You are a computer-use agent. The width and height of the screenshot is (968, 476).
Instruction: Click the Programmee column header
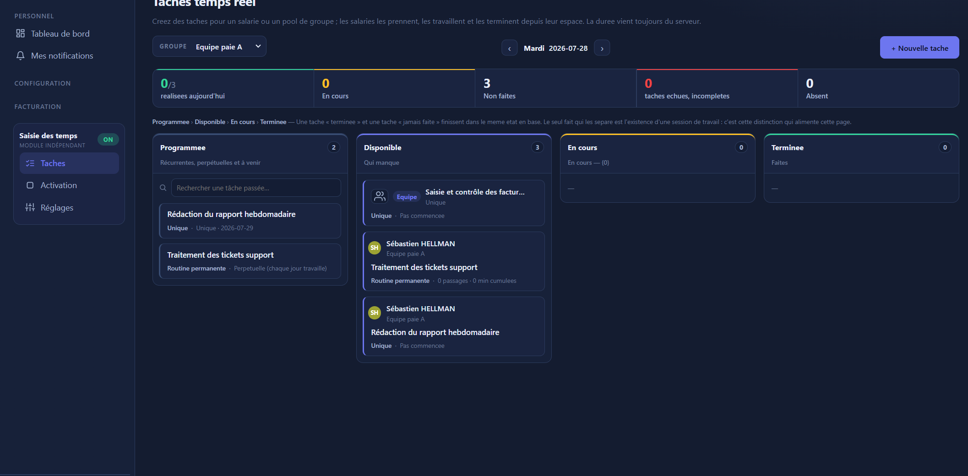[x=250, y=154]
